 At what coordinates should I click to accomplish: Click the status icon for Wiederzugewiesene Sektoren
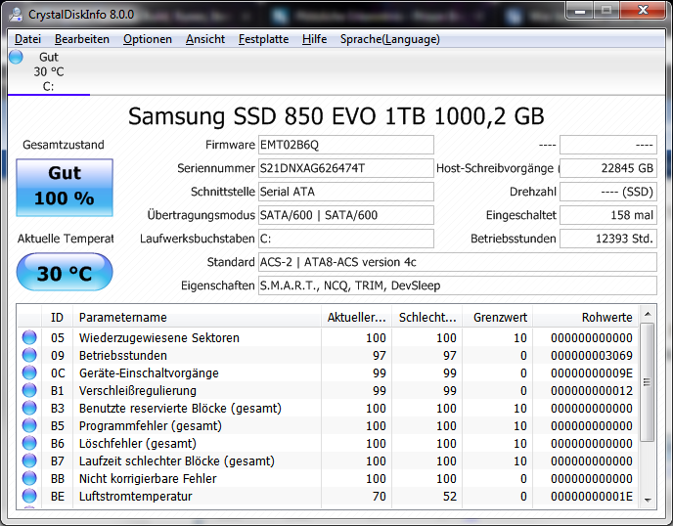(29, 337)
